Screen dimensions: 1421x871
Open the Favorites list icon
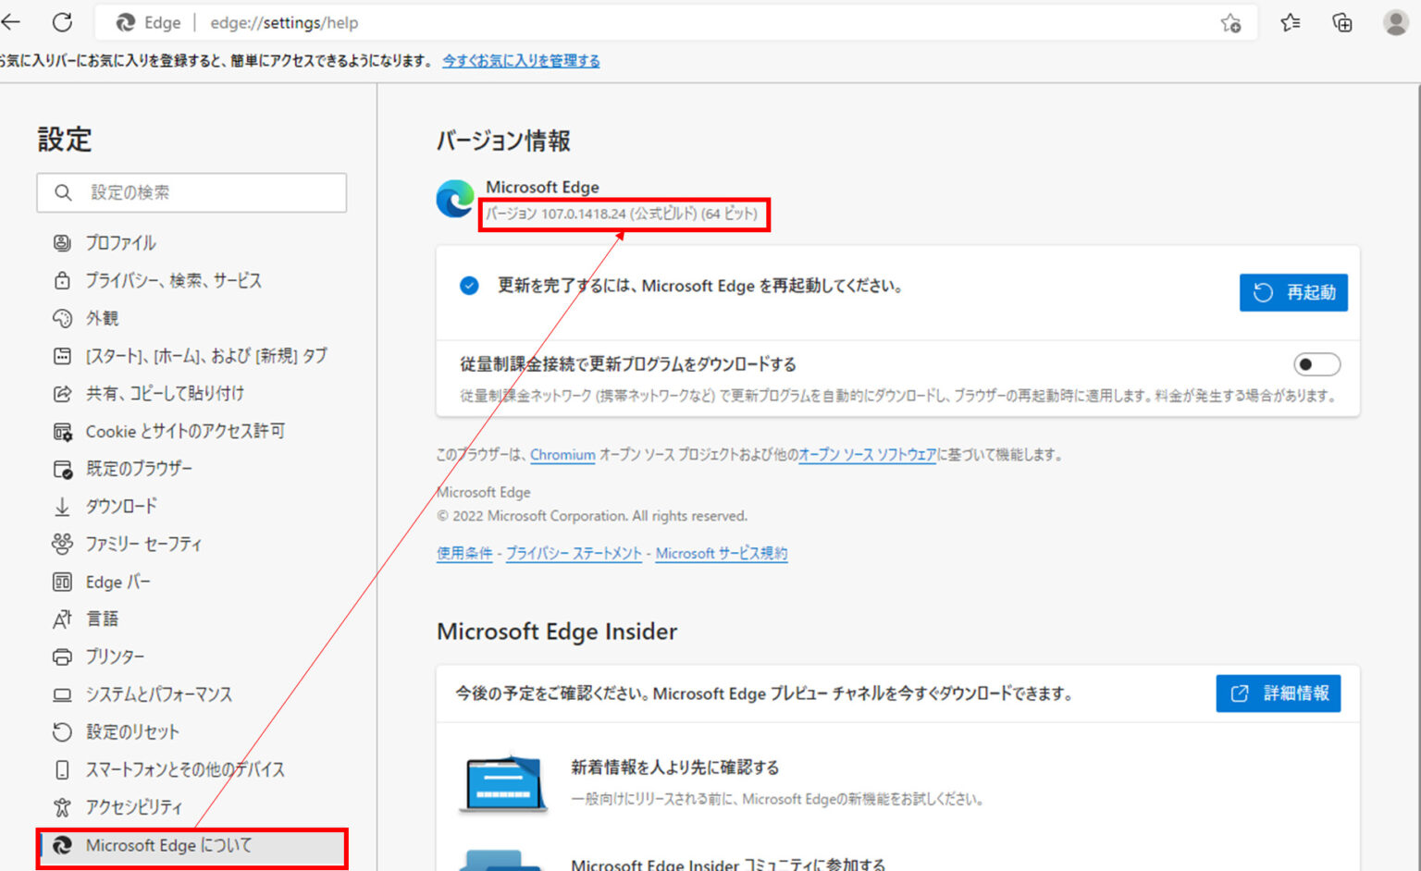pyautogui.click(x=1291, y=22)
